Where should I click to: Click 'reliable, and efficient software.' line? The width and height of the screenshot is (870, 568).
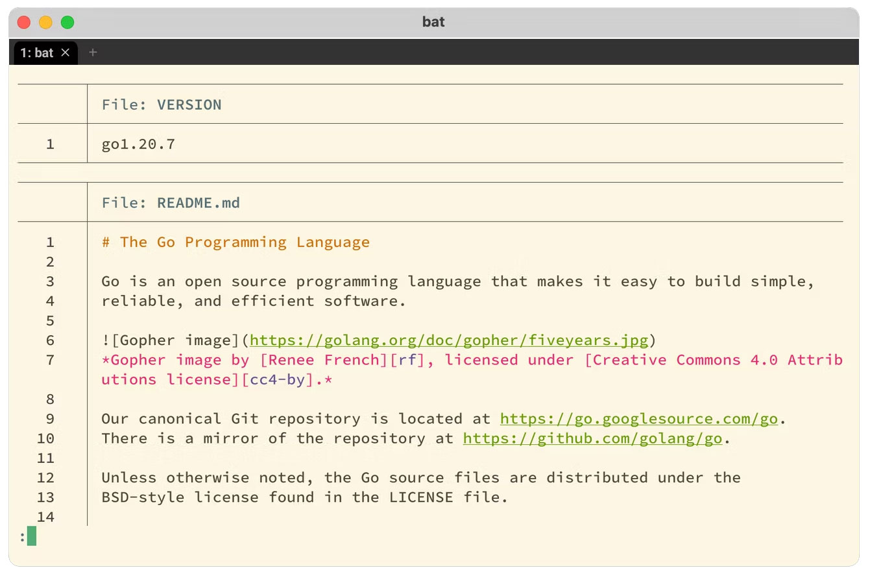254,301
